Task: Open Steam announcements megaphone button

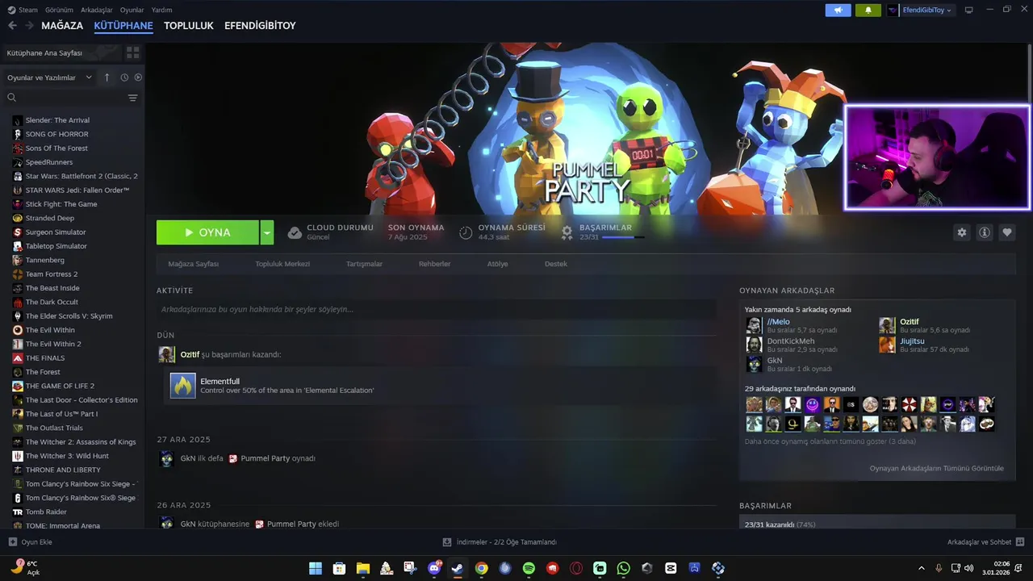Action: [x=838, y=10]
